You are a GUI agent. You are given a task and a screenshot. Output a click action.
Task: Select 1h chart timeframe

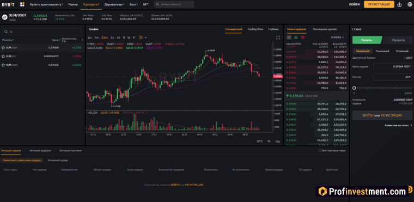coord(112,38)
